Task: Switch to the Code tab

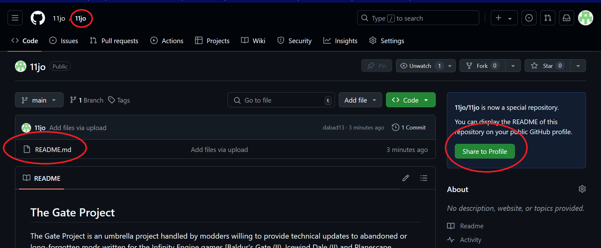Action: pyautogui.click(x=25, y=41)
